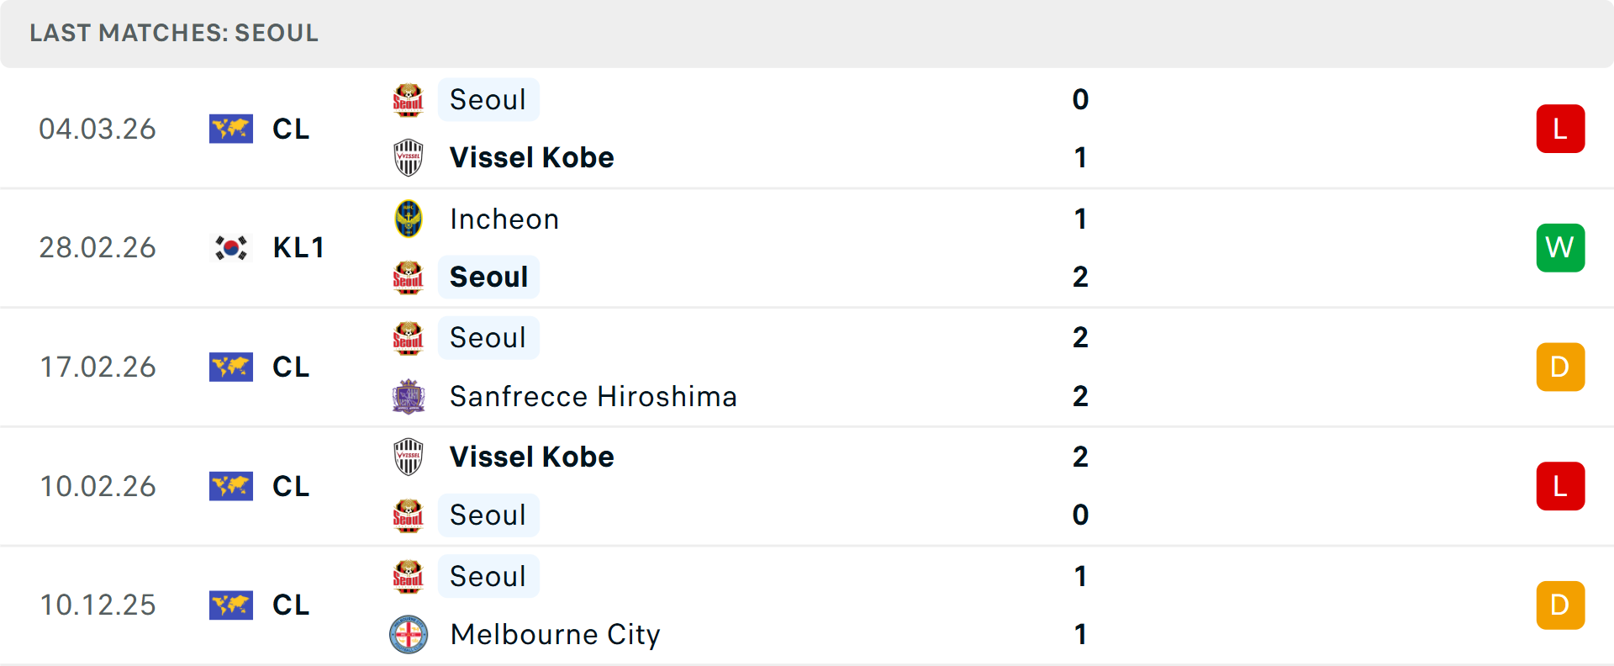This screenshot has width=1614, height=666.
Task: Click the Champions League flag icon for 04.03.26
Action: (231, 129)
